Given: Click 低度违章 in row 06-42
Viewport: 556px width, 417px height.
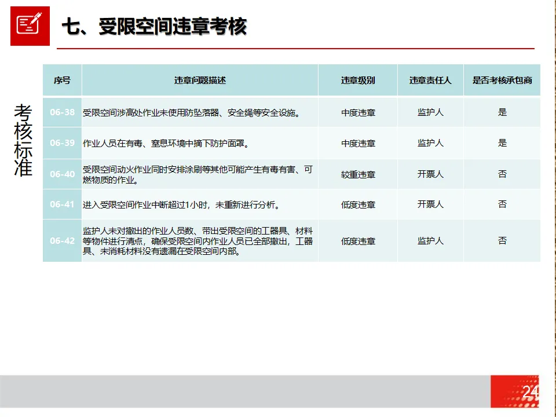Looking at the screenshot, I should pos(358,242).
